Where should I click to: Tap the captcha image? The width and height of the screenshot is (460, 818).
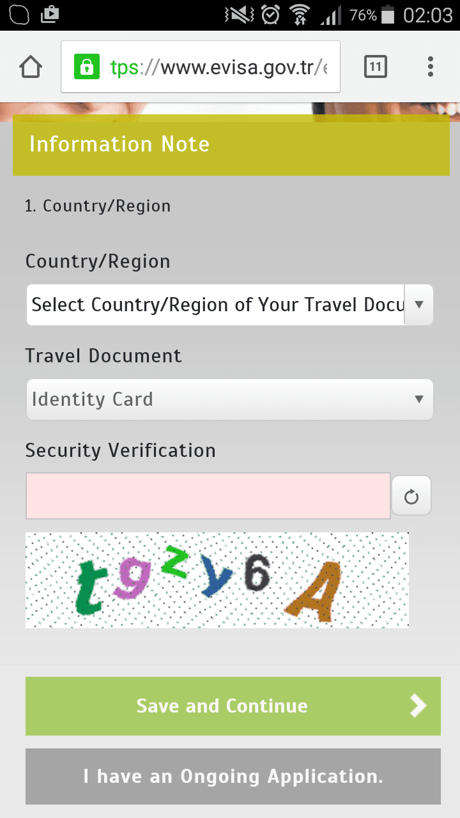[217, 580]
